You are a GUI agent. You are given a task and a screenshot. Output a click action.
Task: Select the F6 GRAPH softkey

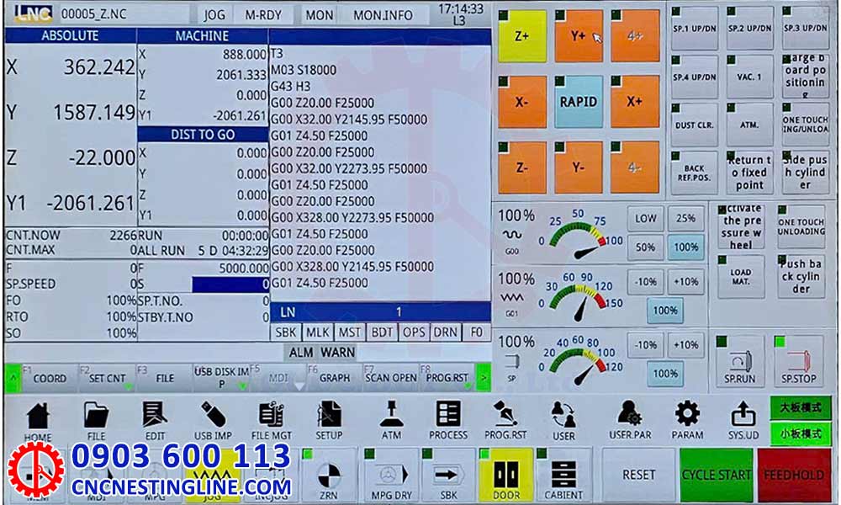(334, 378)
